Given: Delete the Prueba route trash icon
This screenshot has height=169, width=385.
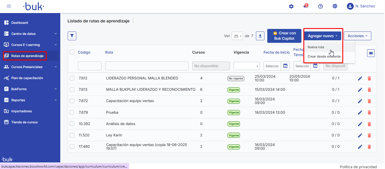Looking at the screenshot, I should coord(369,113).
